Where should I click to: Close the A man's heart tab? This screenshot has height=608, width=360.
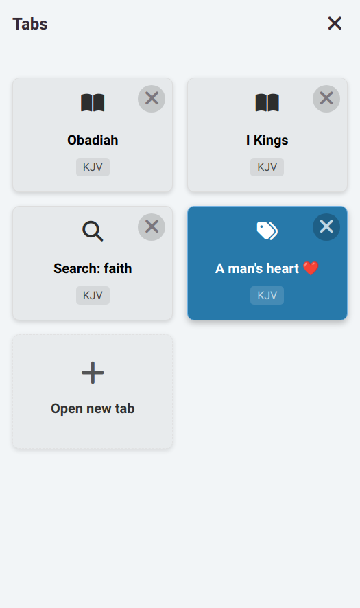(x=326, y=227)
